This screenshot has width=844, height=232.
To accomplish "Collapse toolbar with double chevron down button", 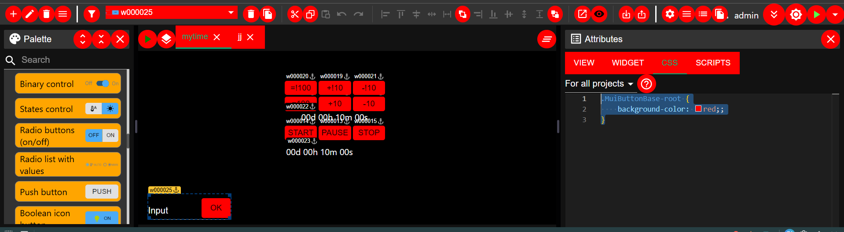I will click(x=774, y=14).
